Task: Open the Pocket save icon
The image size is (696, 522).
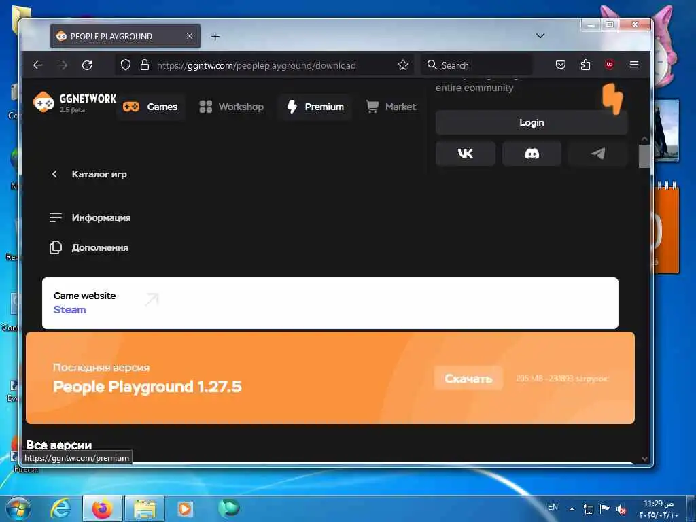Action: coord(561,65)
